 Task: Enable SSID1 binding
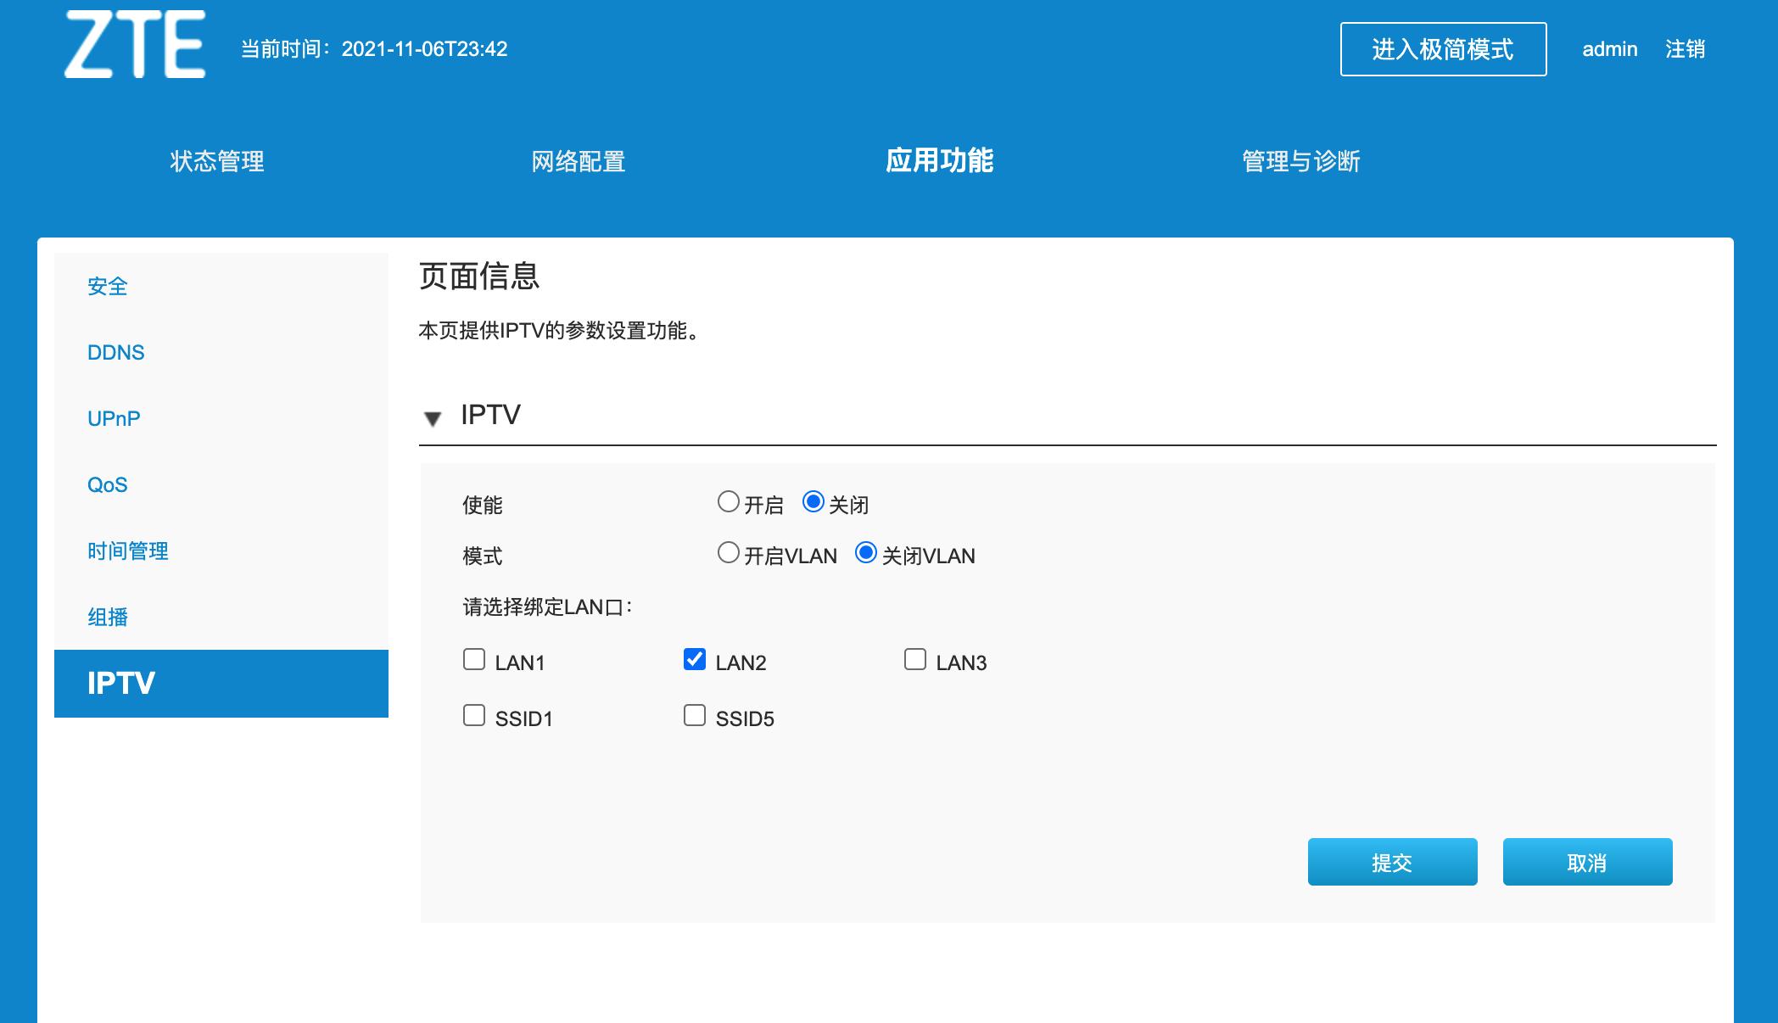[x=473, y=714]
